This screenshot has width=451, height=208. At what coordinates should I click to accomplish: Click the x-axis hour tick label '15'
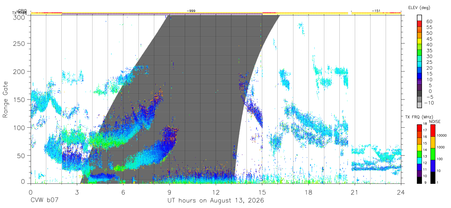tap(262, 192)
